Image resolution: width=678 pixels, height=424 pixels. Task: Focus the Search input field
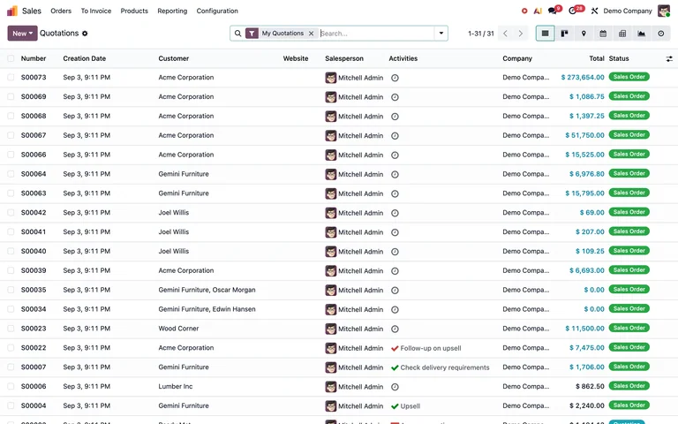(x=376, y=34)
